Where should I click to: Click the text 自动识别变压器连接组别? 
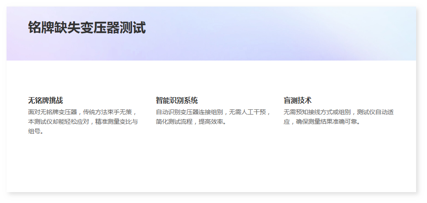(x=190, y=112)
